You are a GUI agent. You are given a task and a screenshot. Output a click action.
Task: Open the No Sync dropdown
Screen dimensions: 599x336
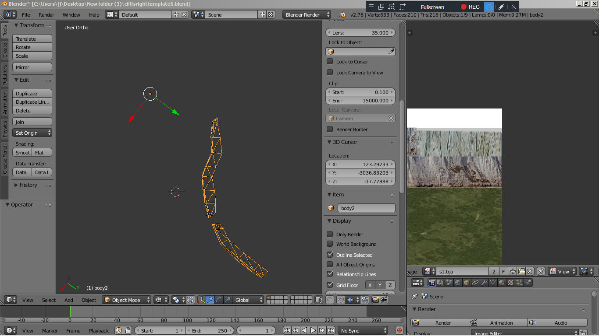363,331
